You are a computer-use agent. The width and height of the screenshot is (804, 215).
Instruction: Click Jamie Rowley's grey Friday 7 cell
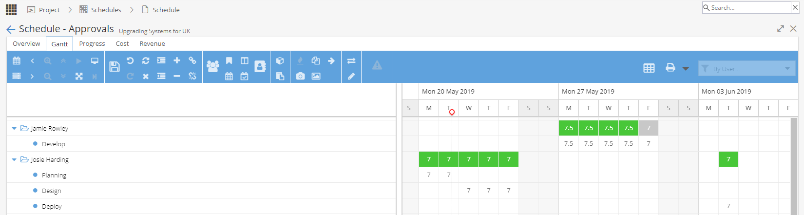click(x=649, y=128)
